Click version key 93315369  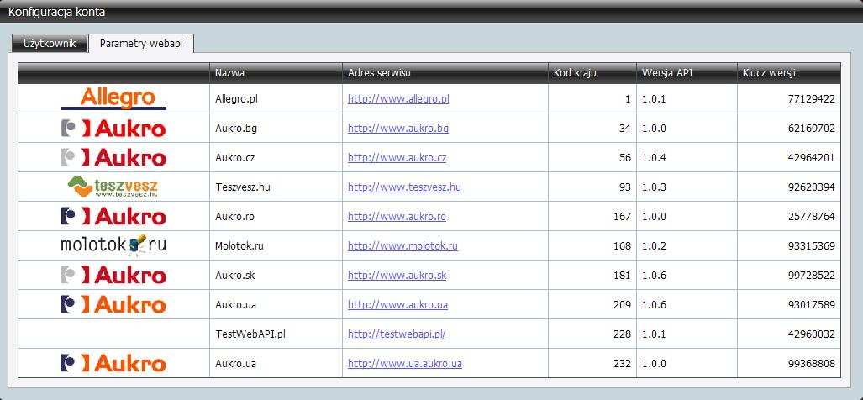click(x=811, y=246)
